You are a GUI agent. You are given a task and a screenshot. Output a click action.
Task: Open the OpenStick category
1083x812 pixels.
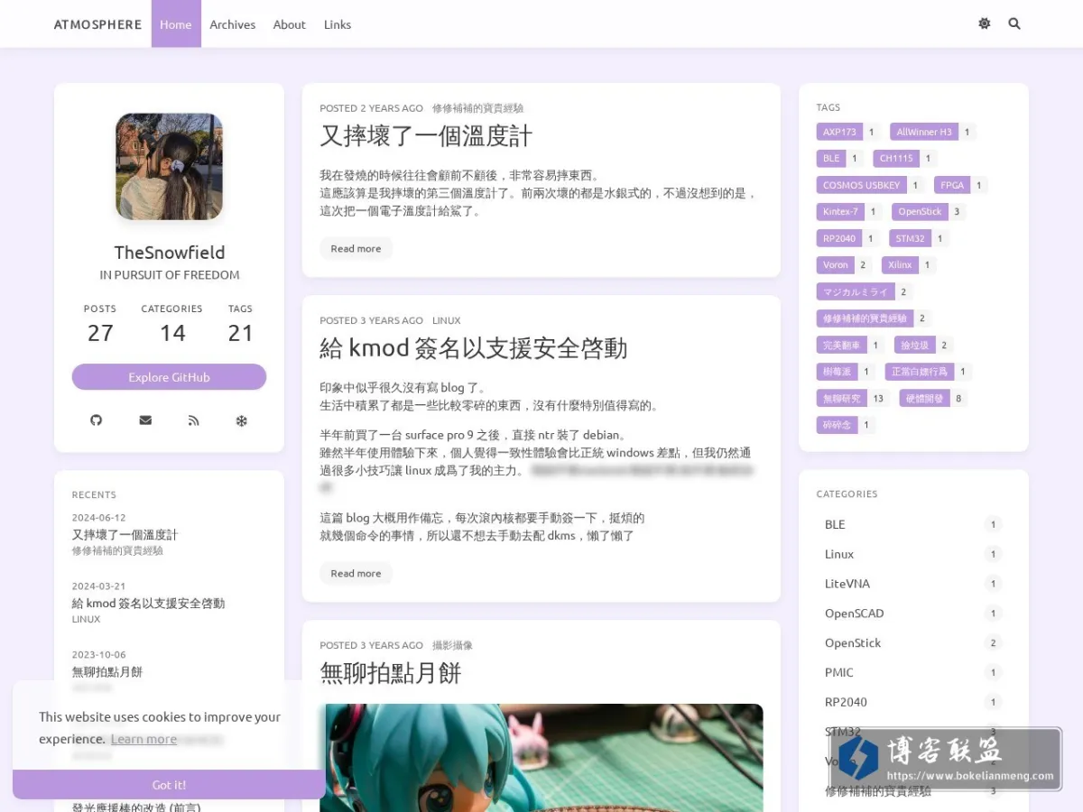point(913,643)
